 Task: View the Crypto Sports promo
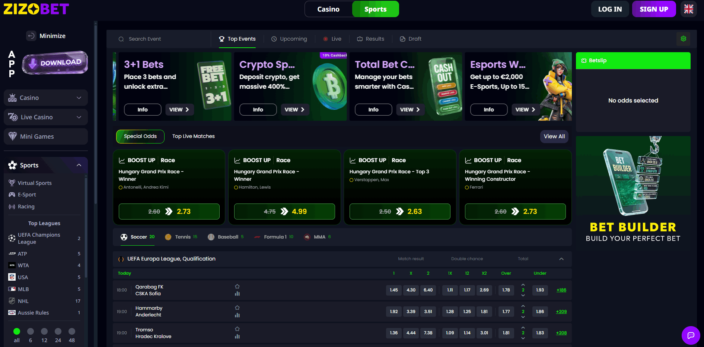pos(294,110)
